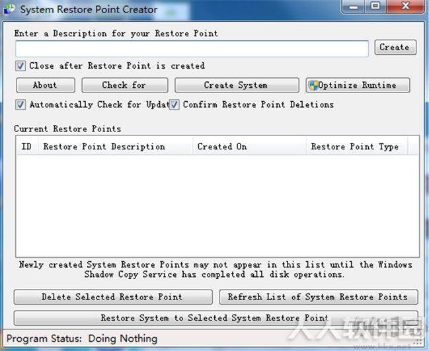Click the restore point description input field
429x351 pixels.
[192, 49]
